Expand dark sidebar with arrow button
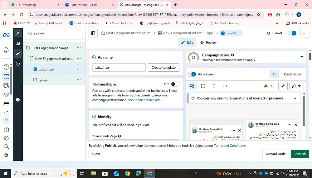312x178 pixels. point(18,100)
